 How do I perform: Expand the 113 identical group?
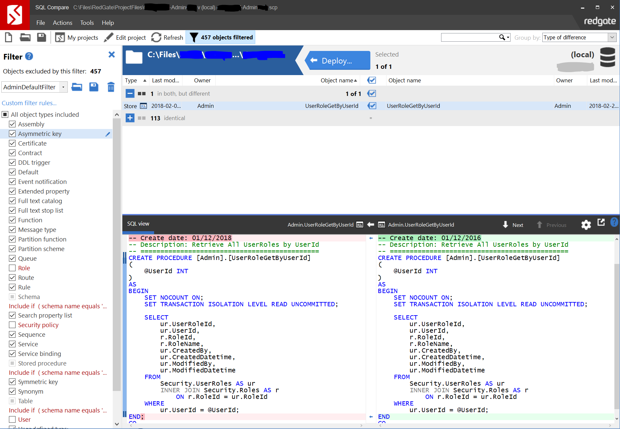(x=130, y=118)
